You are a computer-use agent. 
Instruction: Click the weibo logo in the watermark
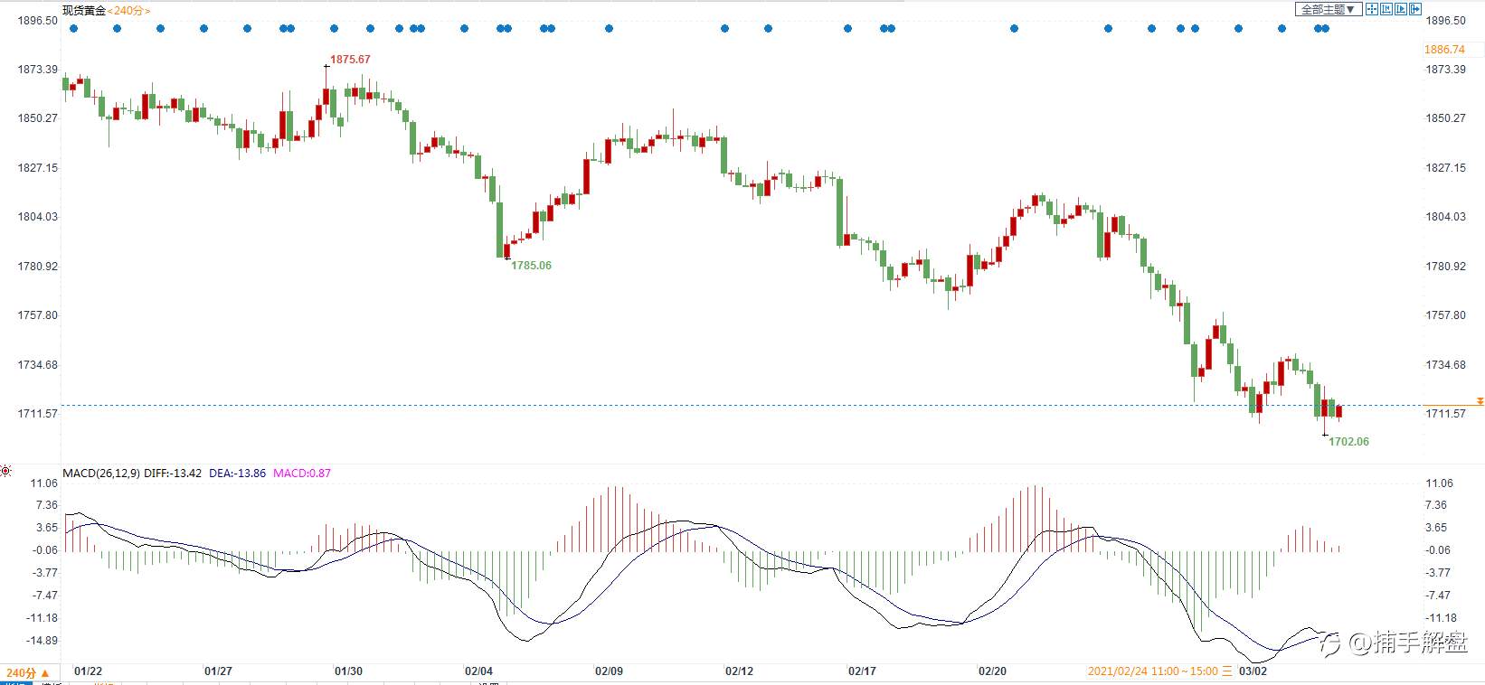click(x=1330, y=643)
